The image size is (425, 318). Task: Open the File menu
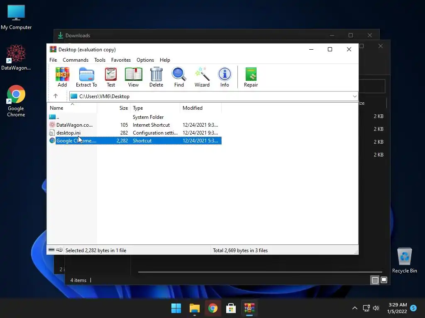click(53, 60)
